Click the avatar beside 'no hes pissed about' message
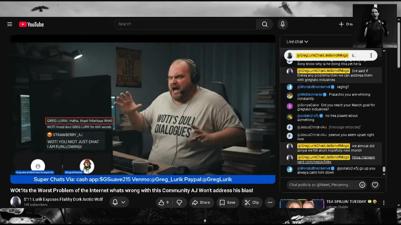This screenshot has height=225, width=401. click(x=290, y=117)
